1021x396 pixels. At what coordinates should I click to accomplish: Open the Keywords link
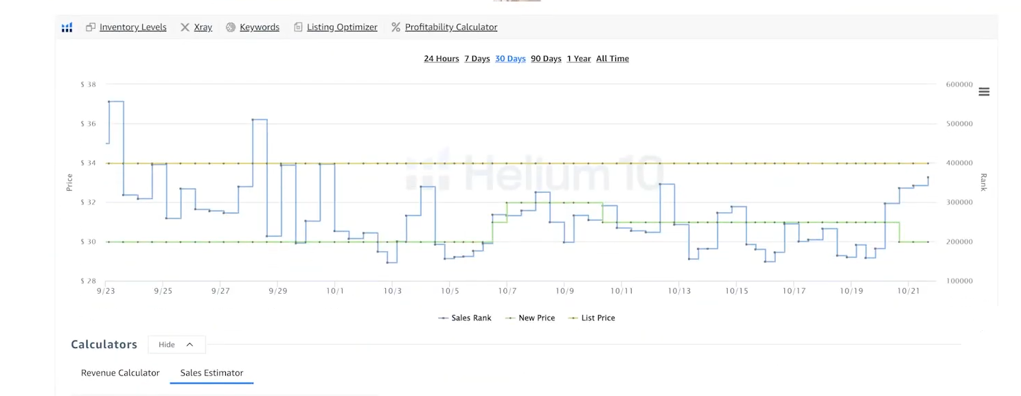click(x=260, y=27)
